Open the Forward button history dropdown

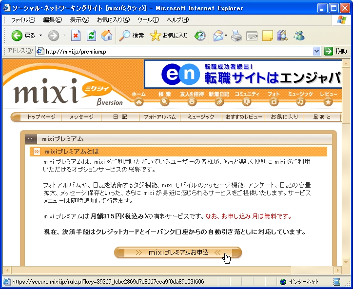click(64, 36)
